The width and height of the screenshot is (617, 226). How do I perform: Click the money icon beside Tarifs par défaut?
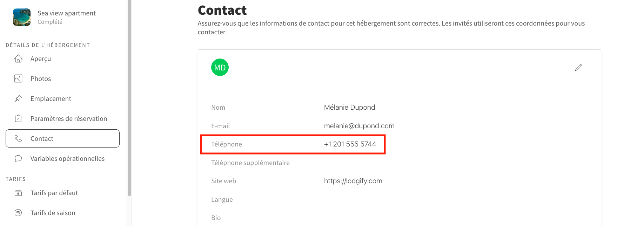tap(18, 193)
